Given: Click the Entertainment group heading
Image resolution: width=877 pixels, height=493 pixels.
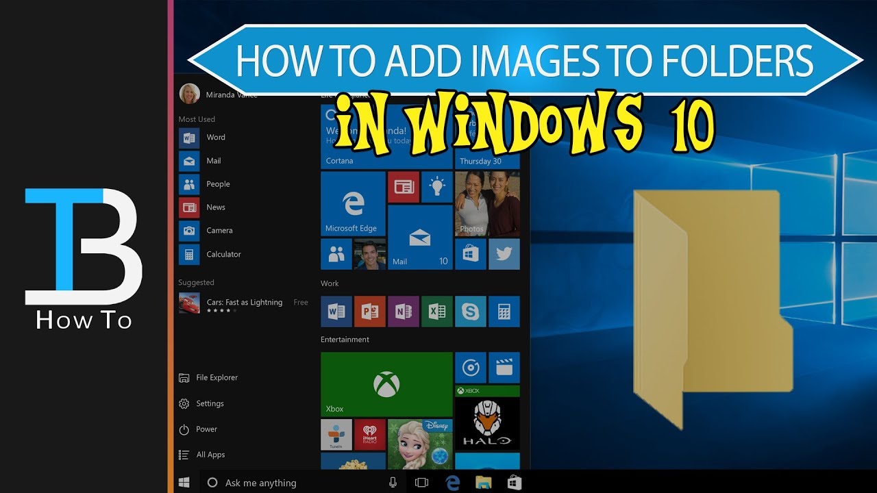Looking at the screenshot, I should point(345,340).
